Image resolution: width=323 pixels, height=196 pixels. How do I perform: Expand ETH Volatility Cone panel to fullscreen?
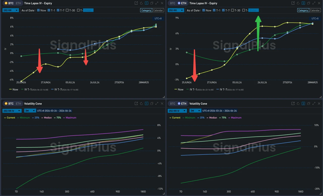314,104
